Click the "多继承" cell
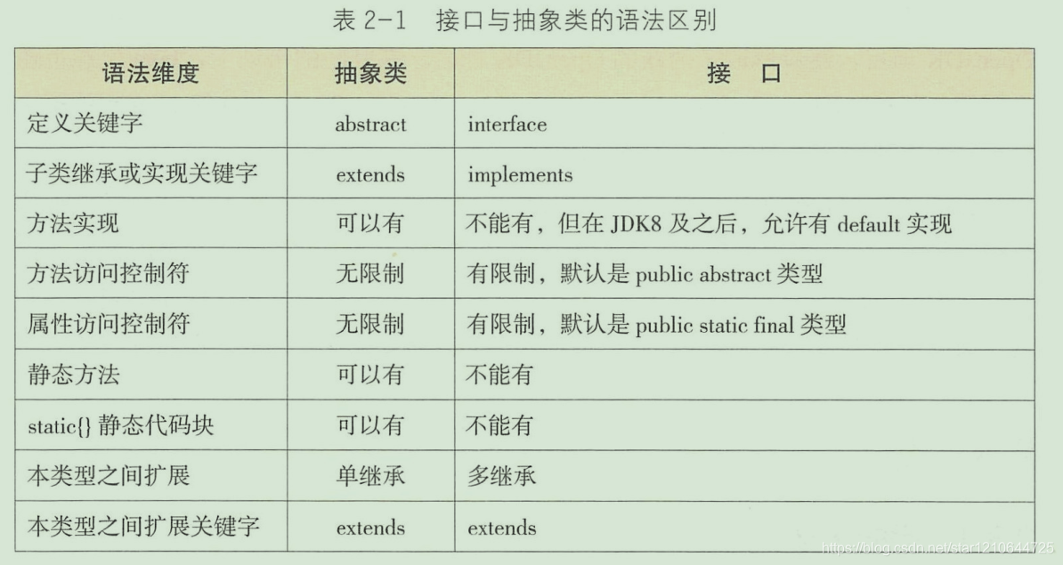 (x=501, y=475)
